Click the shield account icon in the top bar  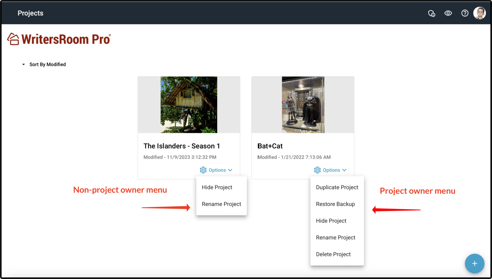tap(431, 13)
